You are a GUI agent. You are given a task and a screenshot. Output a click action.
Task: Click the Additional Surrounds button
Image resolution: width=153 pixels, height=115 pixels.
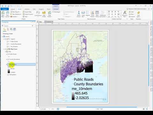[x=103, y=14]
